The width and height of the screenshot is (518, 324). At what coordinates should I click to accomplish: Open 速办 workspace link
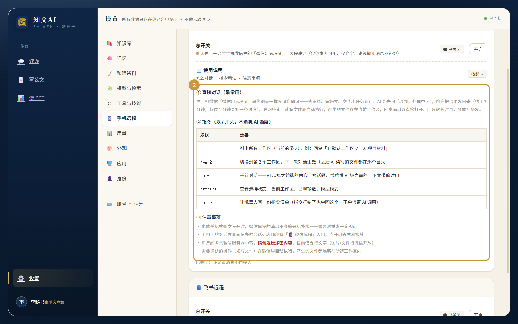[34, 61]
